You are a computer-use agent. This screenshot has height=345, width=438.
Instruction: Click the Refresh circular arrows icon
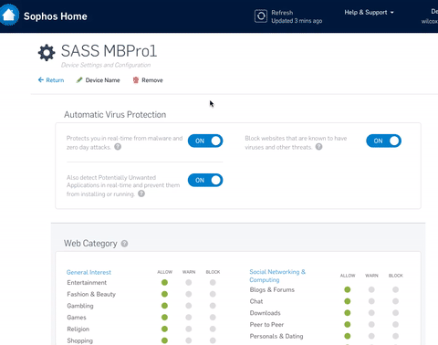tap(261, 16)
